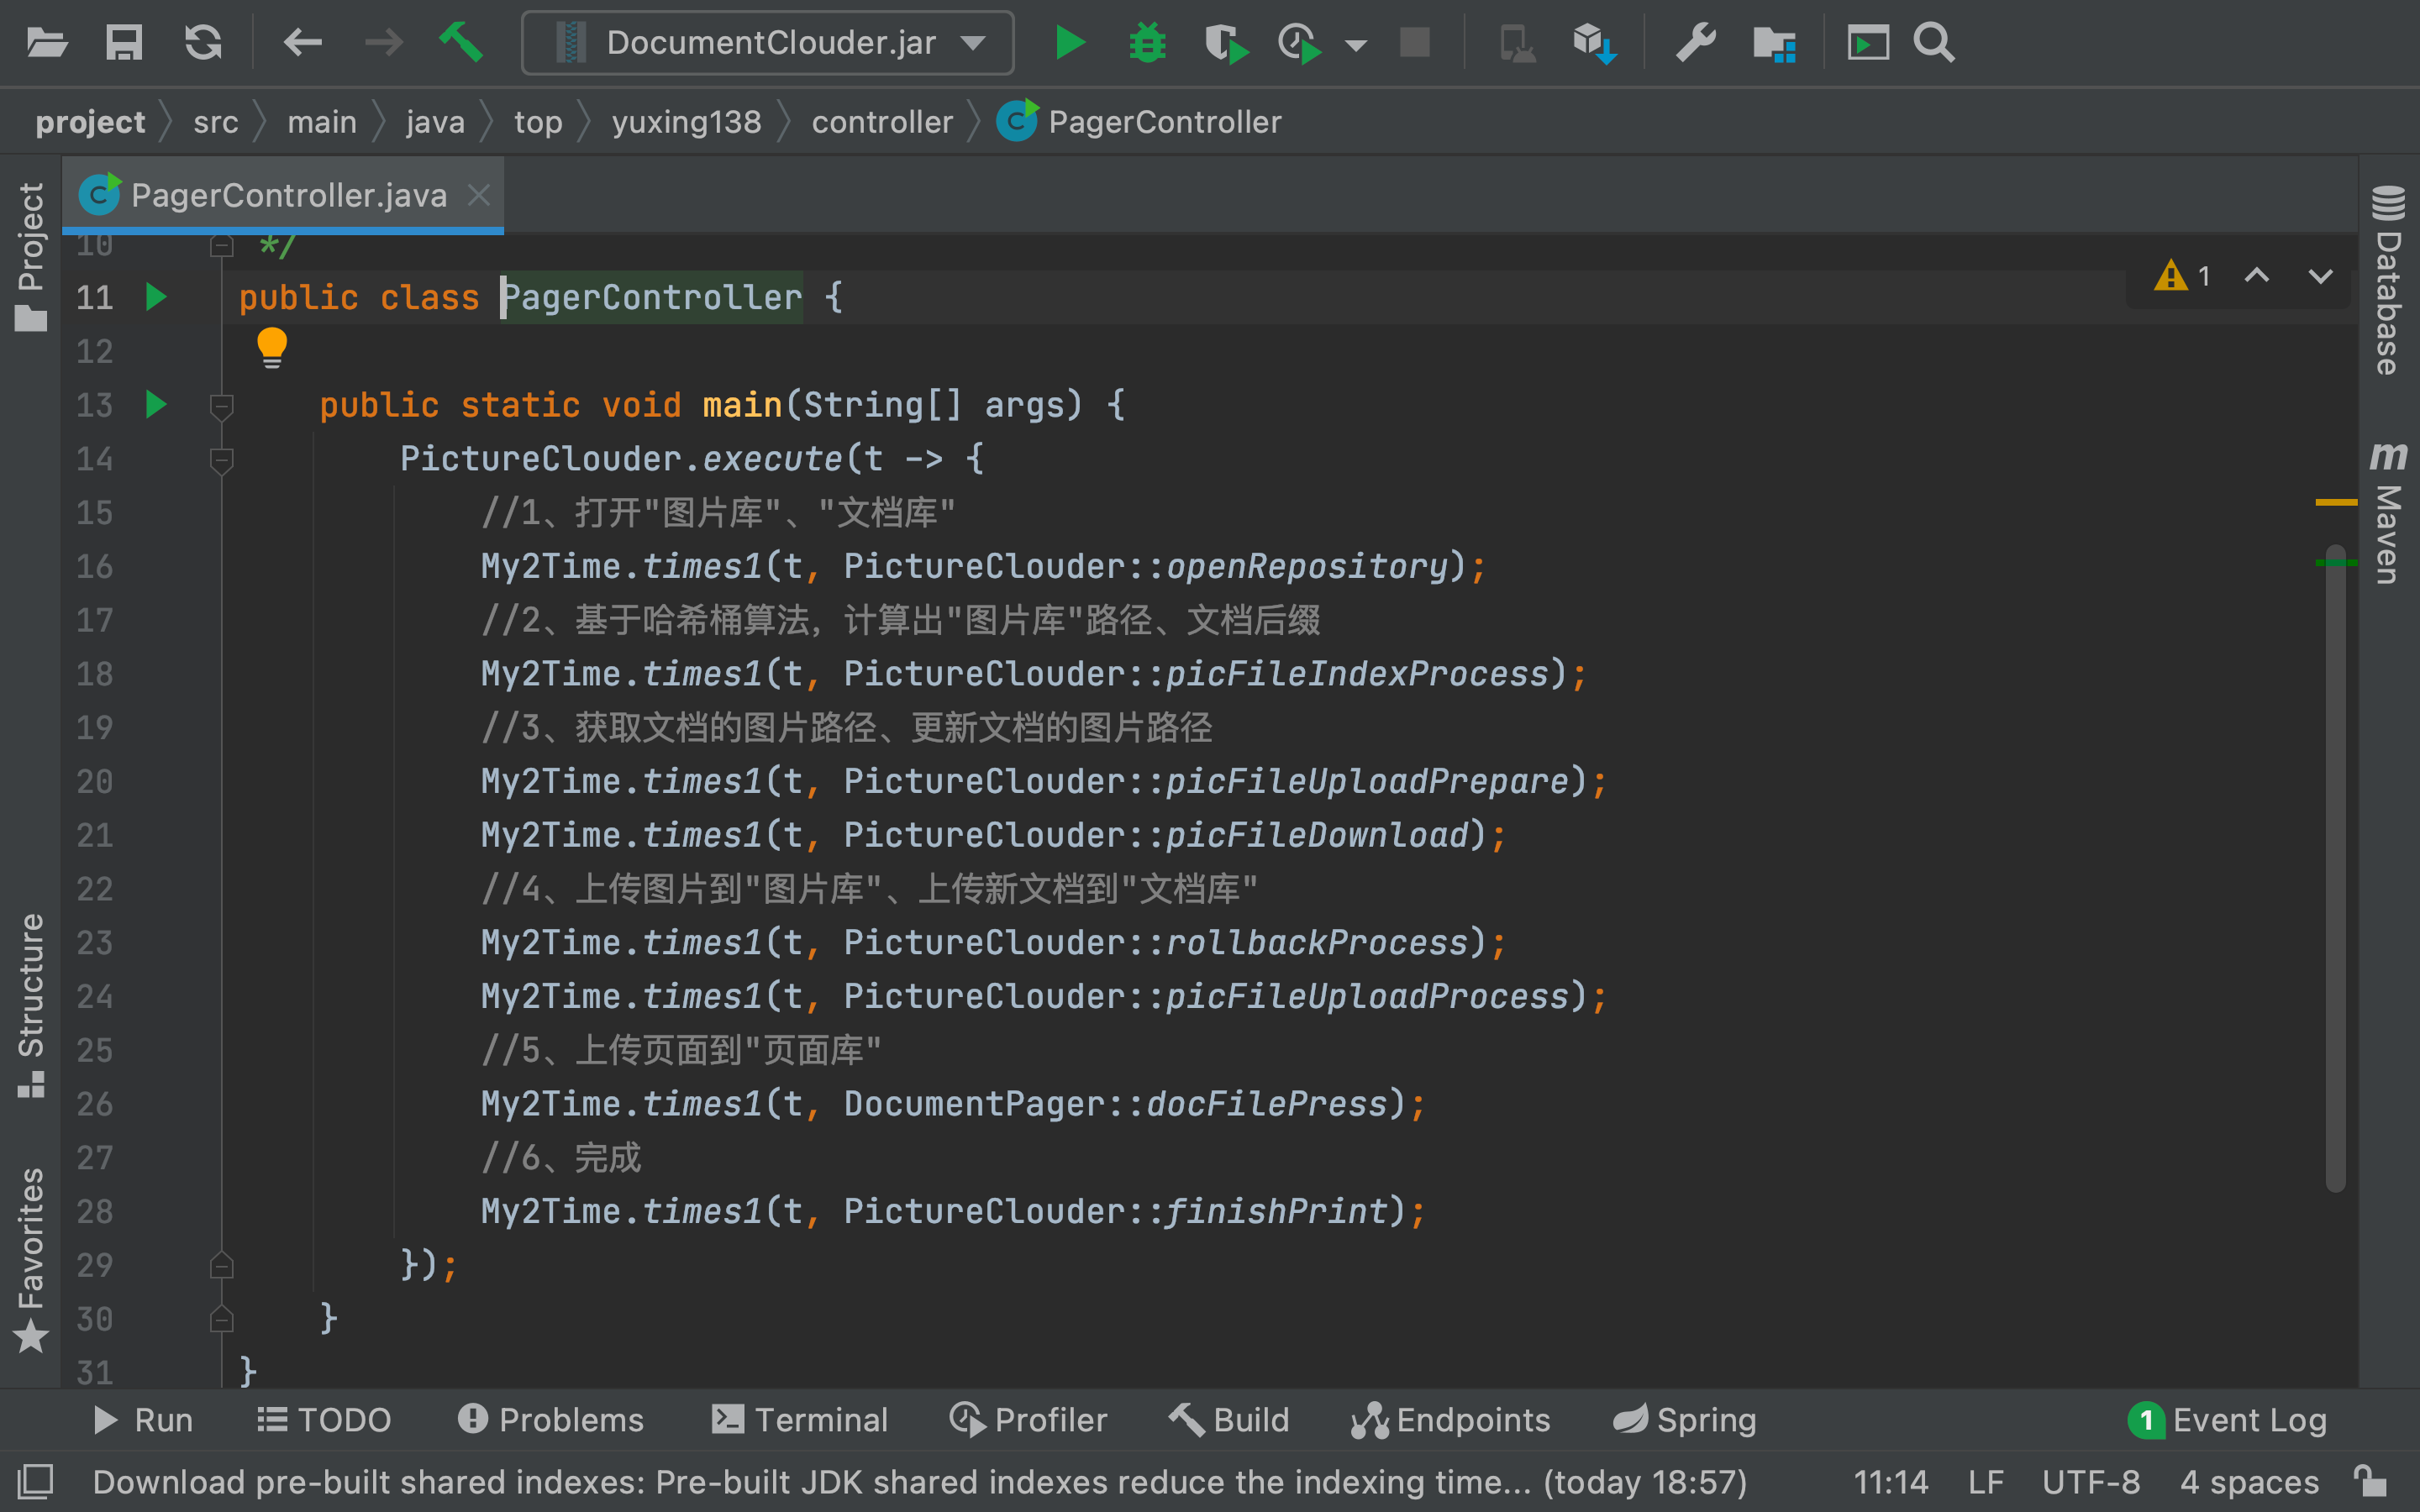Click the attach debugger device icon
Viewport: 2420px width, 1512px height.
coord(1517,43)
